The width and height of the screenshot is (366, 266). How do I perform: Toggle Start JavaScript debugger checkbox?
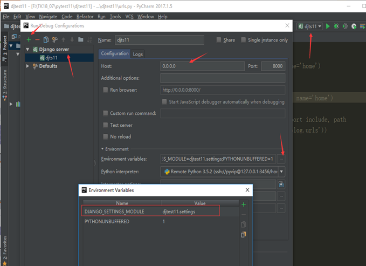(x=164, y=101)
